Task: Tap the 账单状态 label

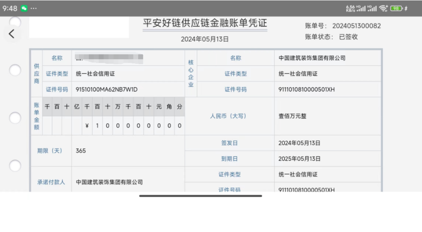Action: [319, 37]
